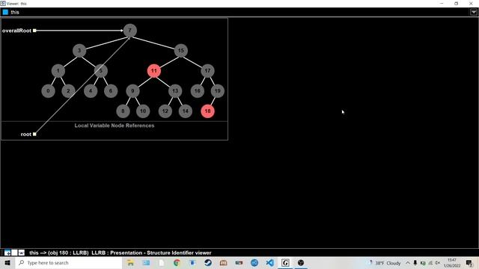Image resolution: width=479 pixels, height=269 pixels.
Task: Open the Windows Start menu
Action: pos(7,262)
